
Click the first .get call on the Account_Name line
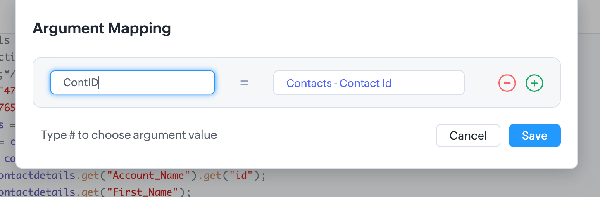[x=89, y=176]
